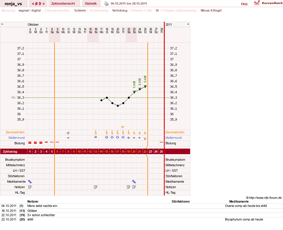Click the 'Verhütung' usage value

[120, 10]
